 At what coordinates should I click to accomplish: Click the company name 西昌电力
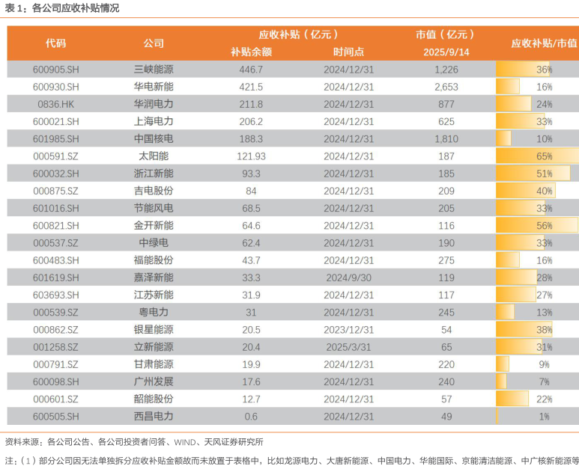coord(154,416)
